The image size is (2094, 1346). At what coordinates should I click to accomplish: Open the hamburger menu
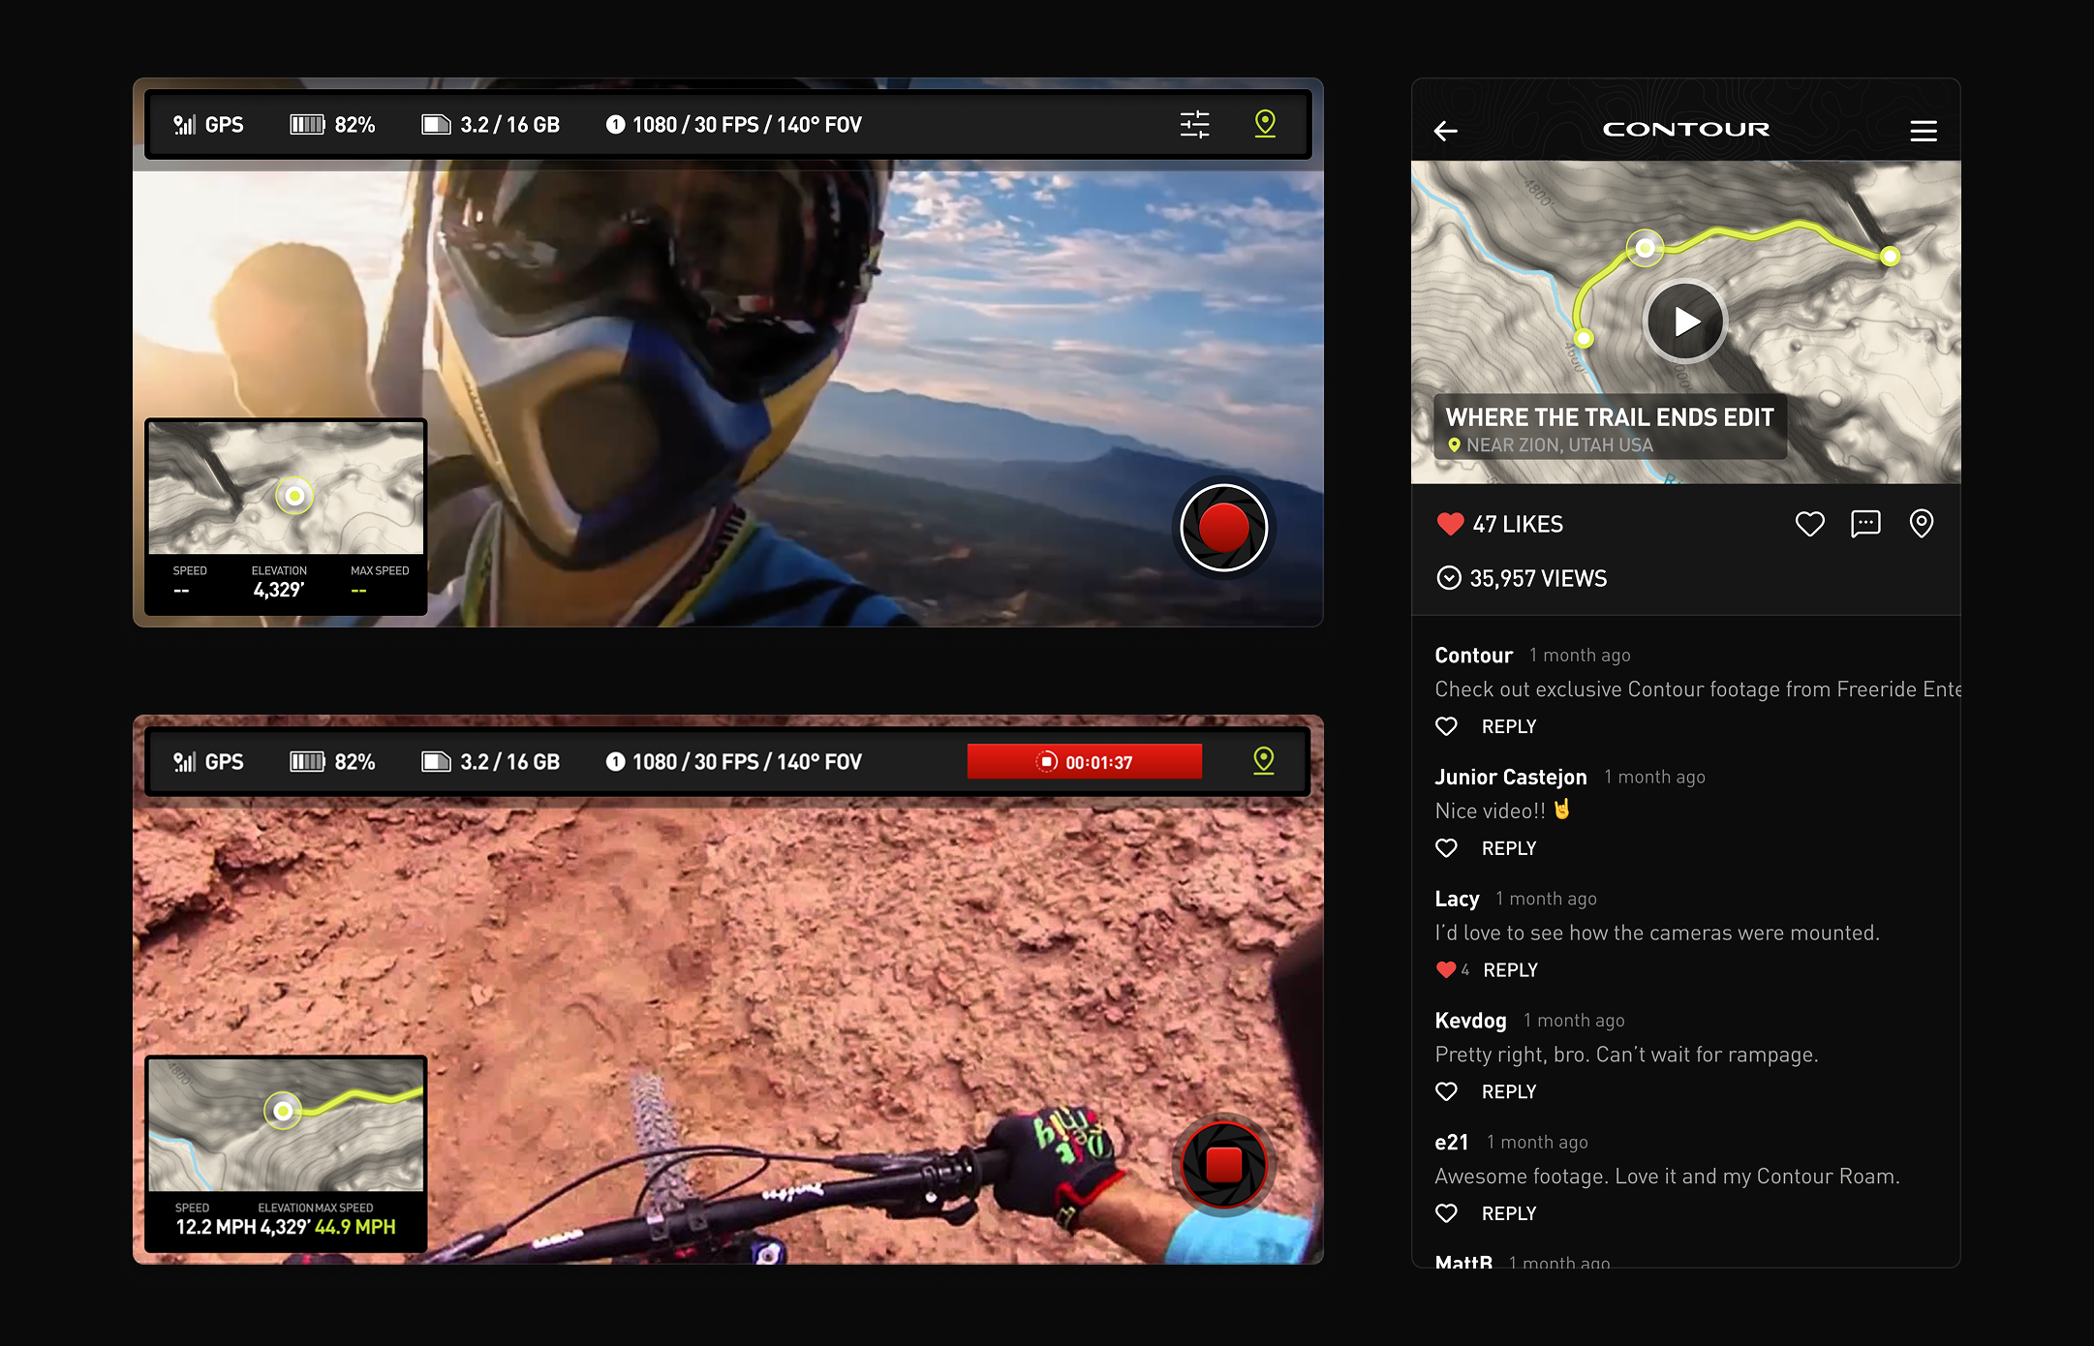coord(1924,131)
